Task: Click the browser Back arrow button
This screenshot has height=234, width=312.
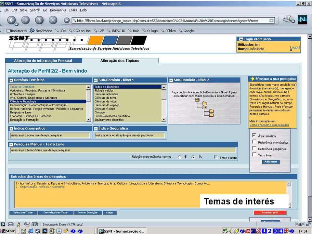Action: coord(12,20)
